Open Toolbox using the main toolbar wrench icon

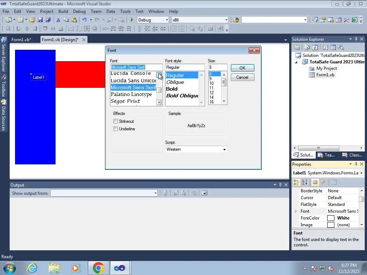coord(347,20)
